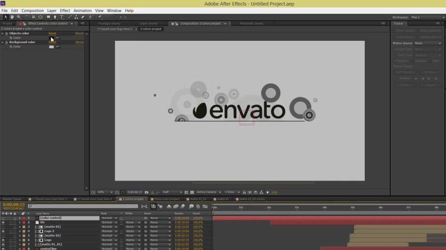
Task: Expand the color control layer twirl
Action: point(20,218)
